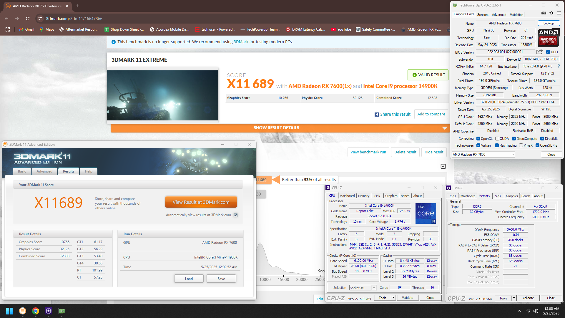Image resolution: width=565 pixels, height=318 pixels.
Task: Expand Show Result Details arrow
Action: 445,128
